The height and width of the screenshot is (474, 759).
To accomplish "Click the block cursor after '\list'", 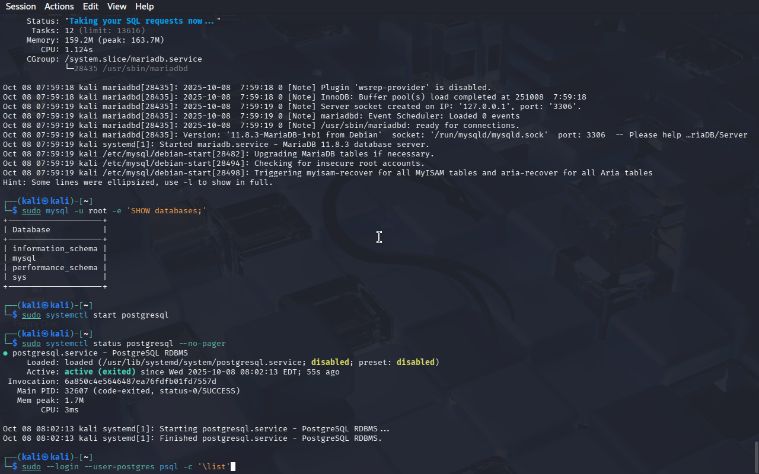I will point(233,467).
